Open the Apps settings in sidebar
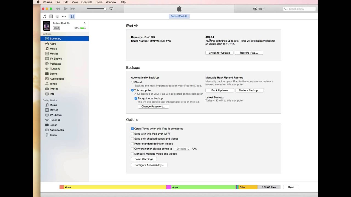351x197 pixels. click(53, 44)
